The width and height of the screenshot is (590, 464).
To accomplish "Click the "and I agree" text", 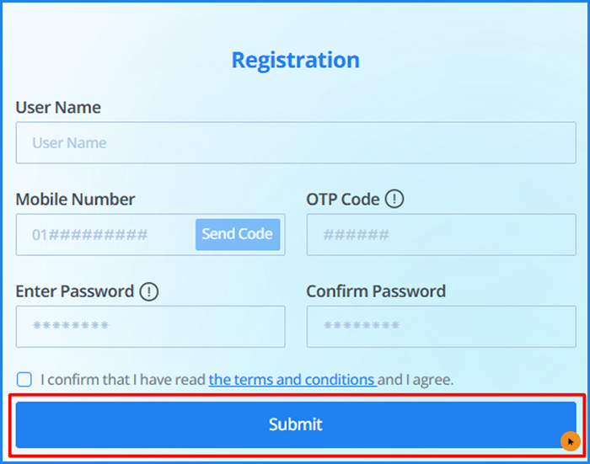I will point(416,380).
